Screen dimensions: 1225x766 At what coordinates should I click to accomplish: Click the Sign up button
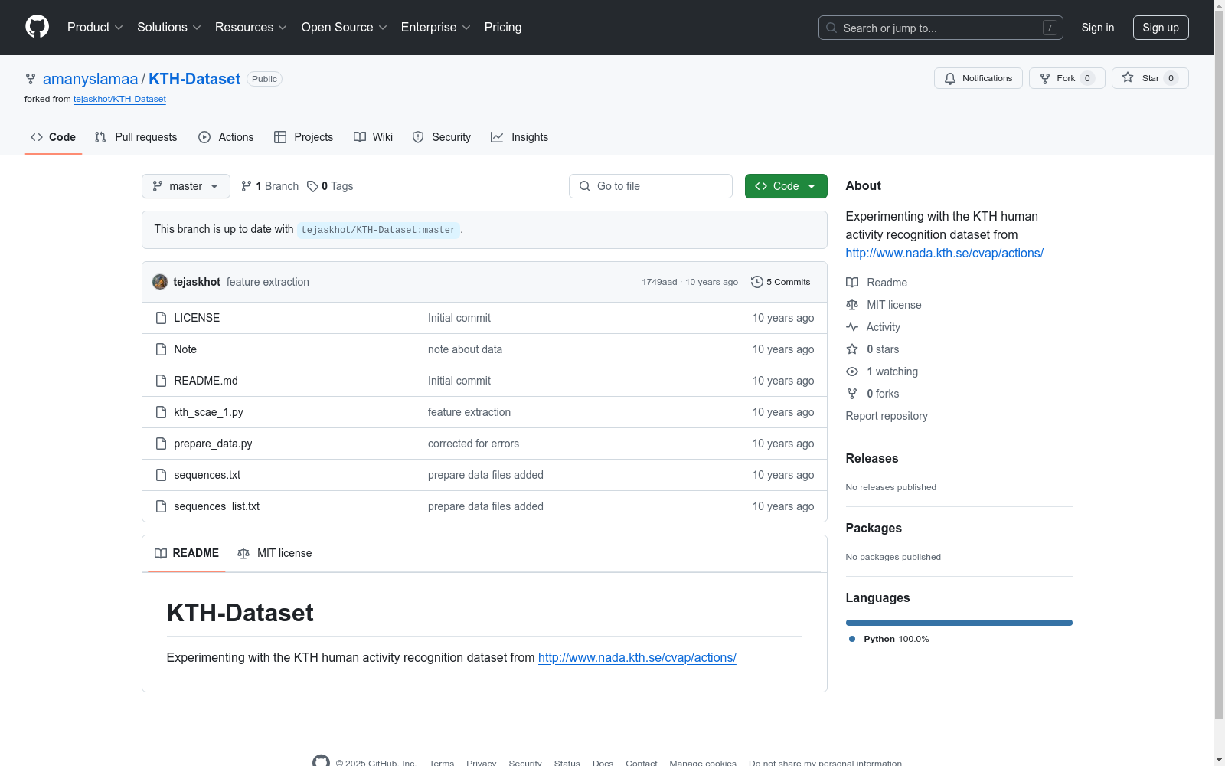[1161, 28]
